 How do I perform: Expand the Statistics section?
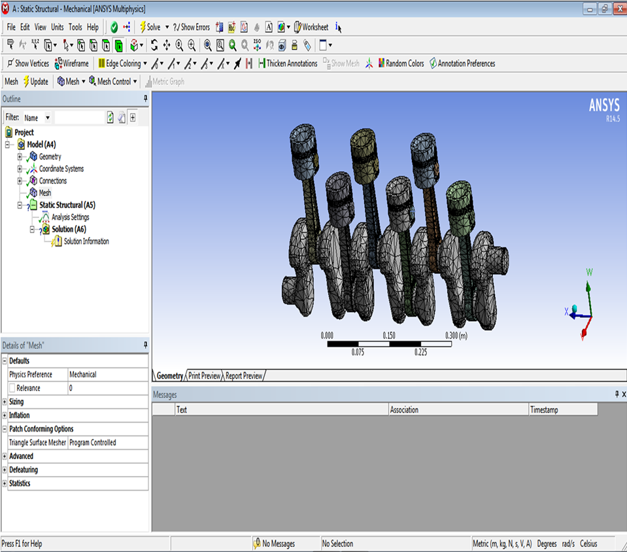pos(5,483)
